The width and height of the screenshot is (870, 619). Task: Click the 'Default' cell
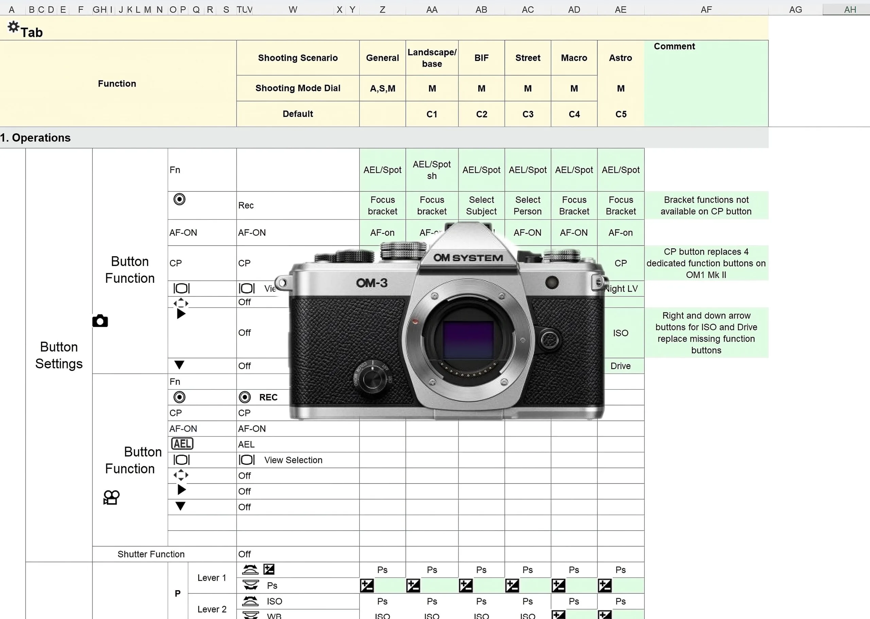[298, 114]
